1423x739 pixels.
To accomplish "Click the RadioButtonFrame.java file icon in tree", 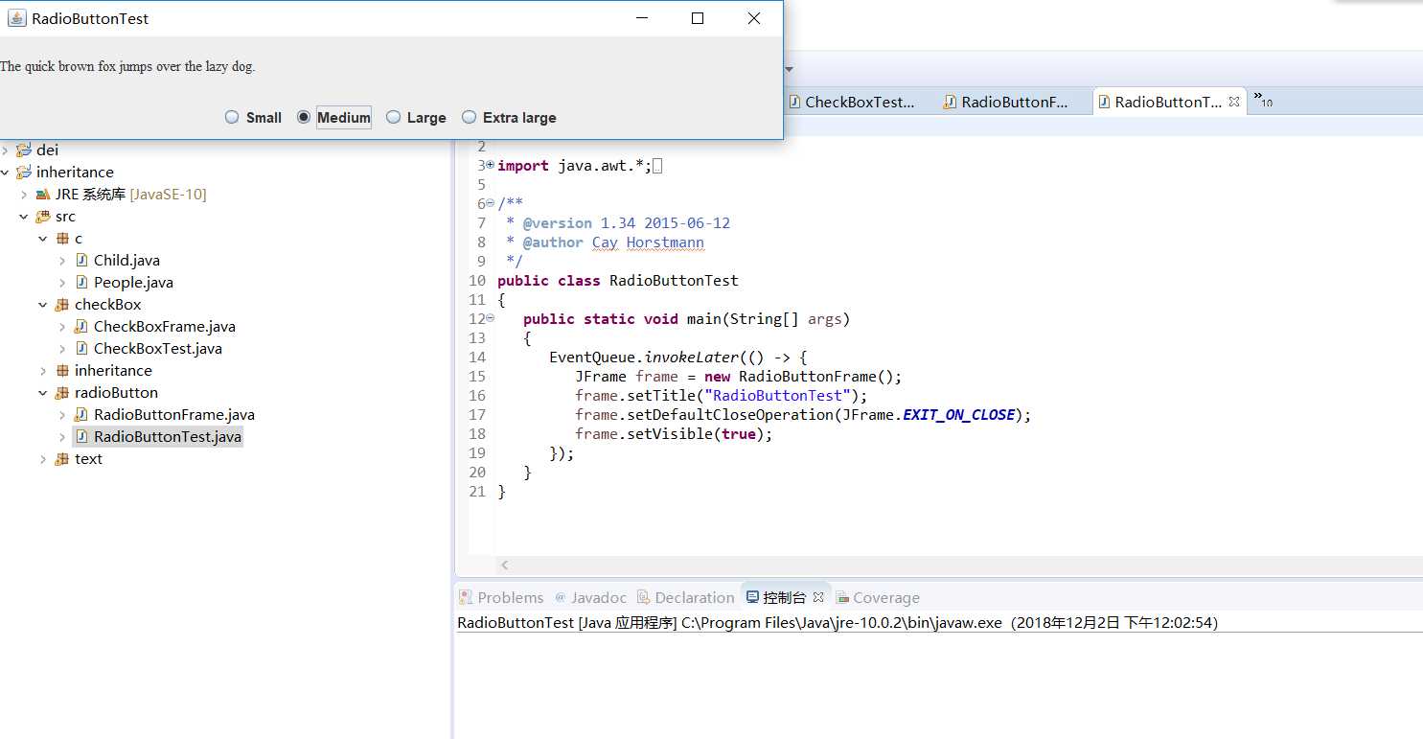I will point(81,414).
